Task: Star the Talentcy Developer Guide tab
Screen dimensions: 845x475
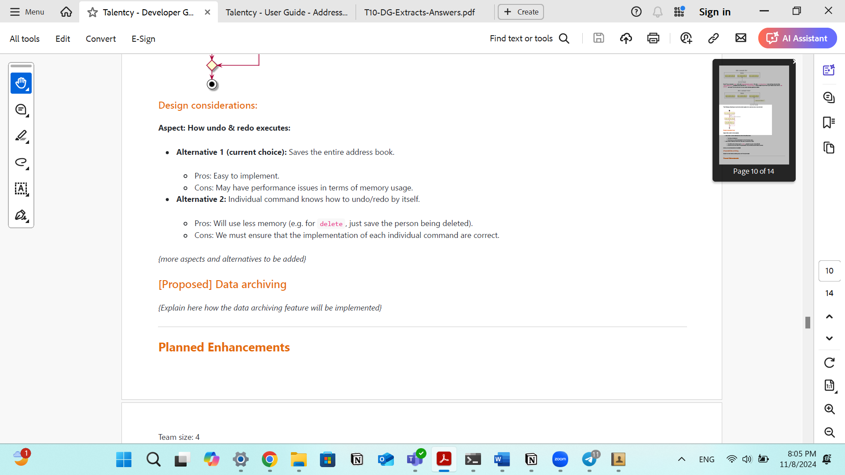Action: tap(92, 12)
